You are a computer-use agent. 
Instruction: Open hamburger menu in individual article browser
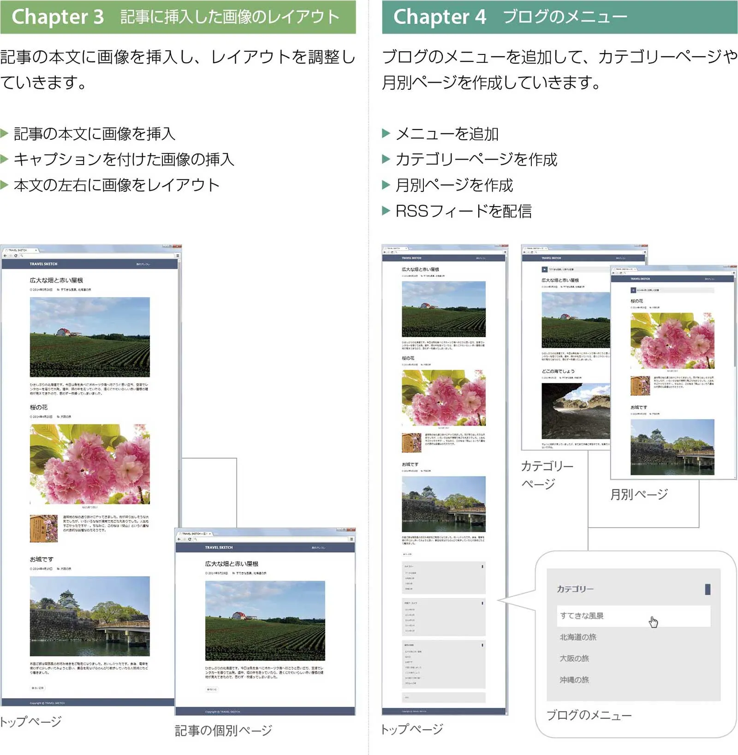(351, 539)
